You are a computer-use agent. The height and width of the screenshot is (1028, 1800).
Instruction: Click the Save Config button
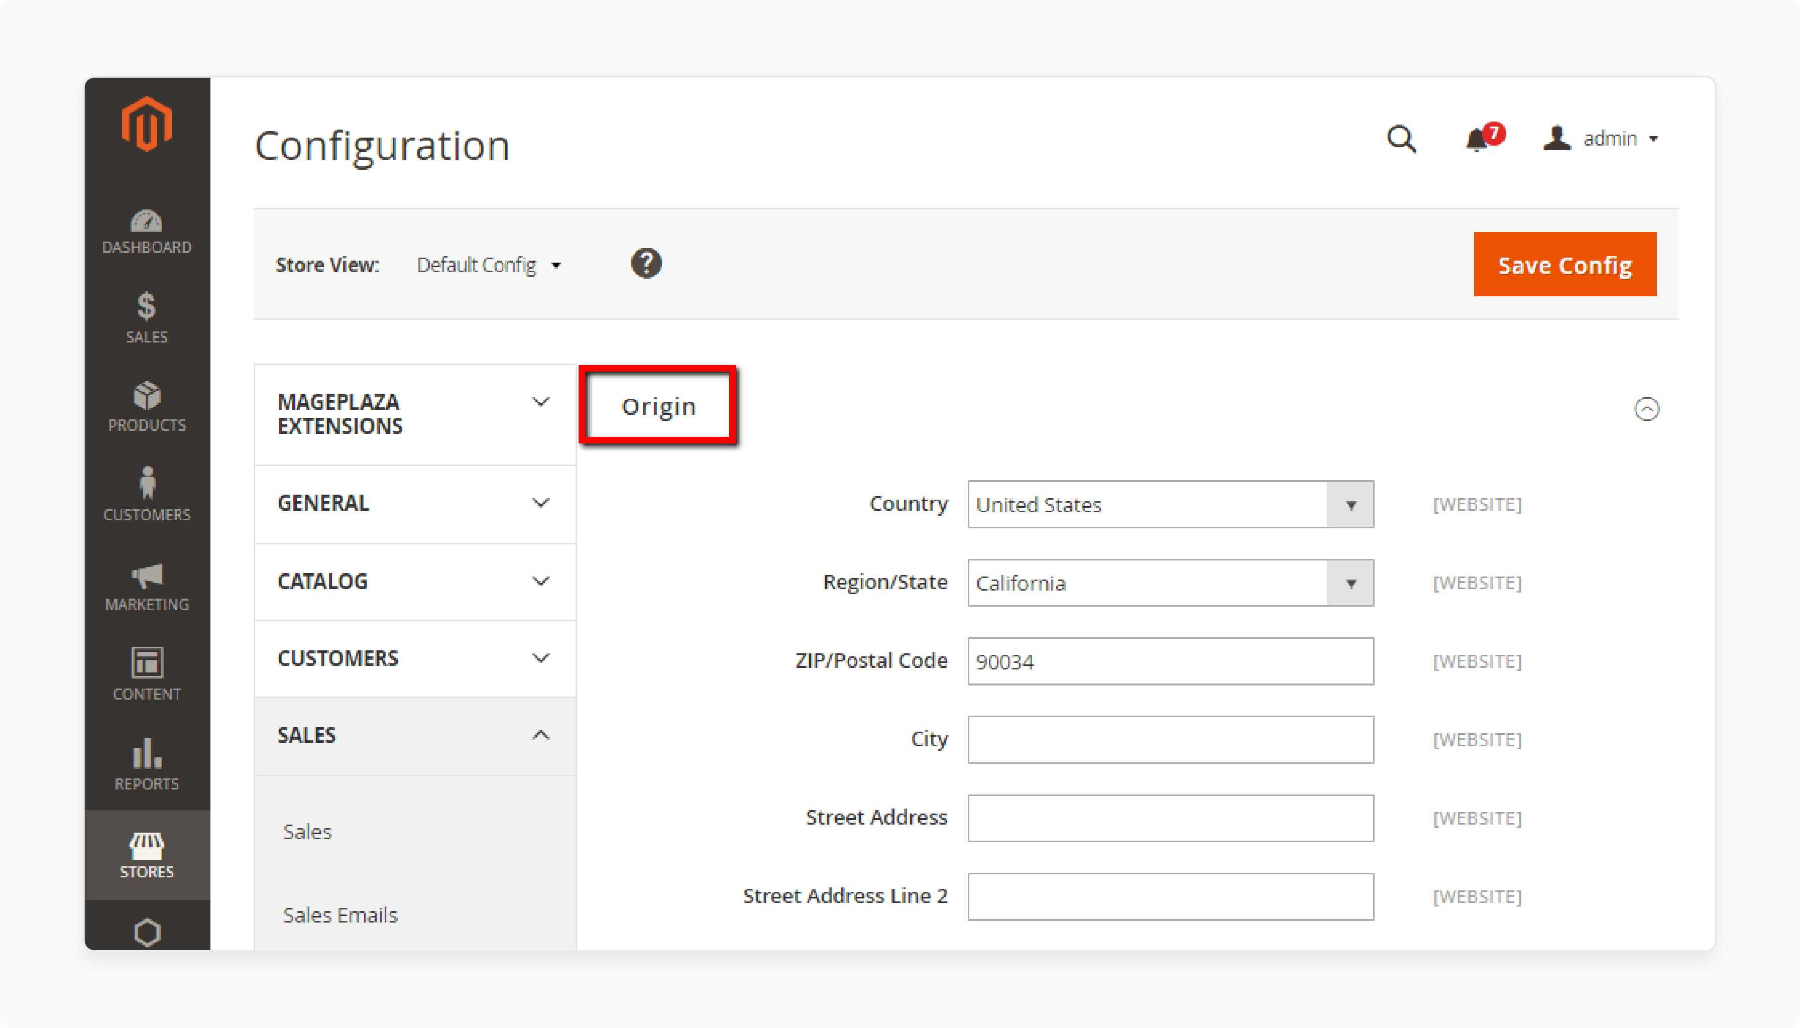[1564, 264]
